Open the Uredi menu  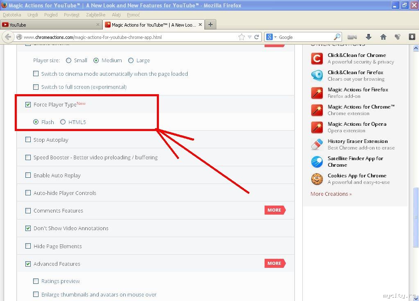(33, 15)
